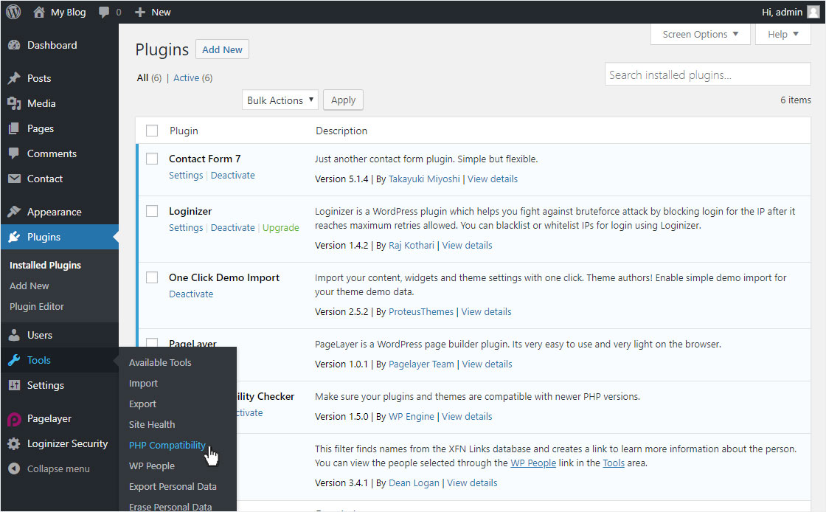Click the Plugins plug icon

[14, 237]
